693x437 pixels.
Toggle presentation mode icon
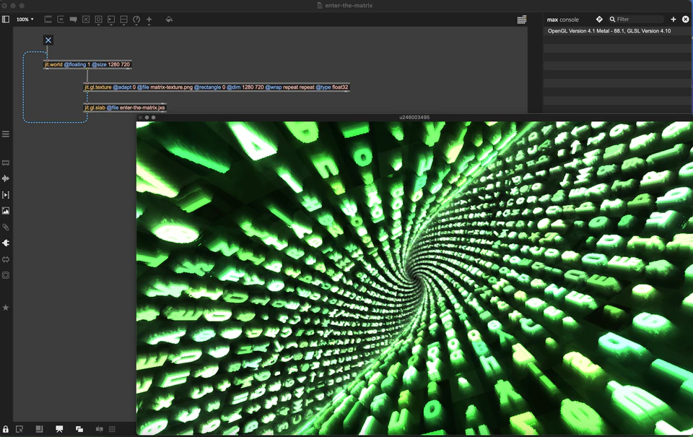pos(59,429)
